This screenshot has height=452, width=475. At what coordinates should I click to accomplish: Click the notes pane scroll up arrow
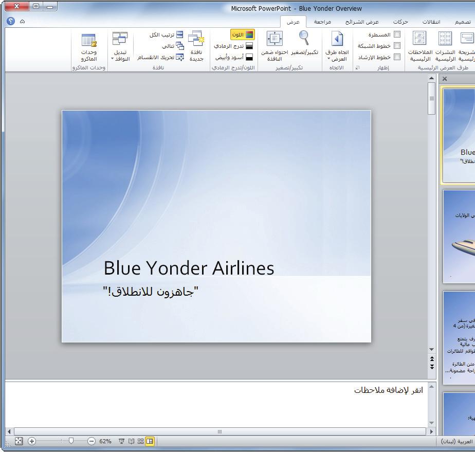coord(431,387)
